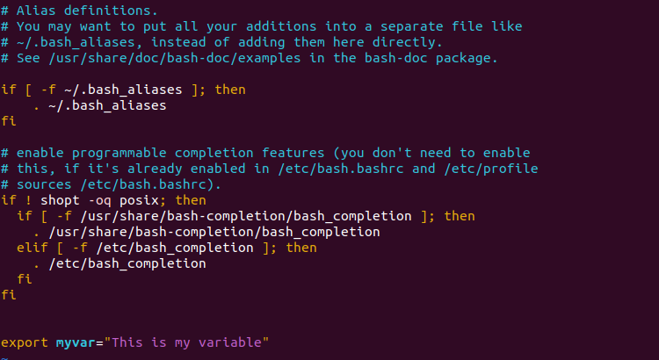Screen dimensions: 659x360
Task: Click 'then' after the posix check
Action: click(x=191, y=200)
